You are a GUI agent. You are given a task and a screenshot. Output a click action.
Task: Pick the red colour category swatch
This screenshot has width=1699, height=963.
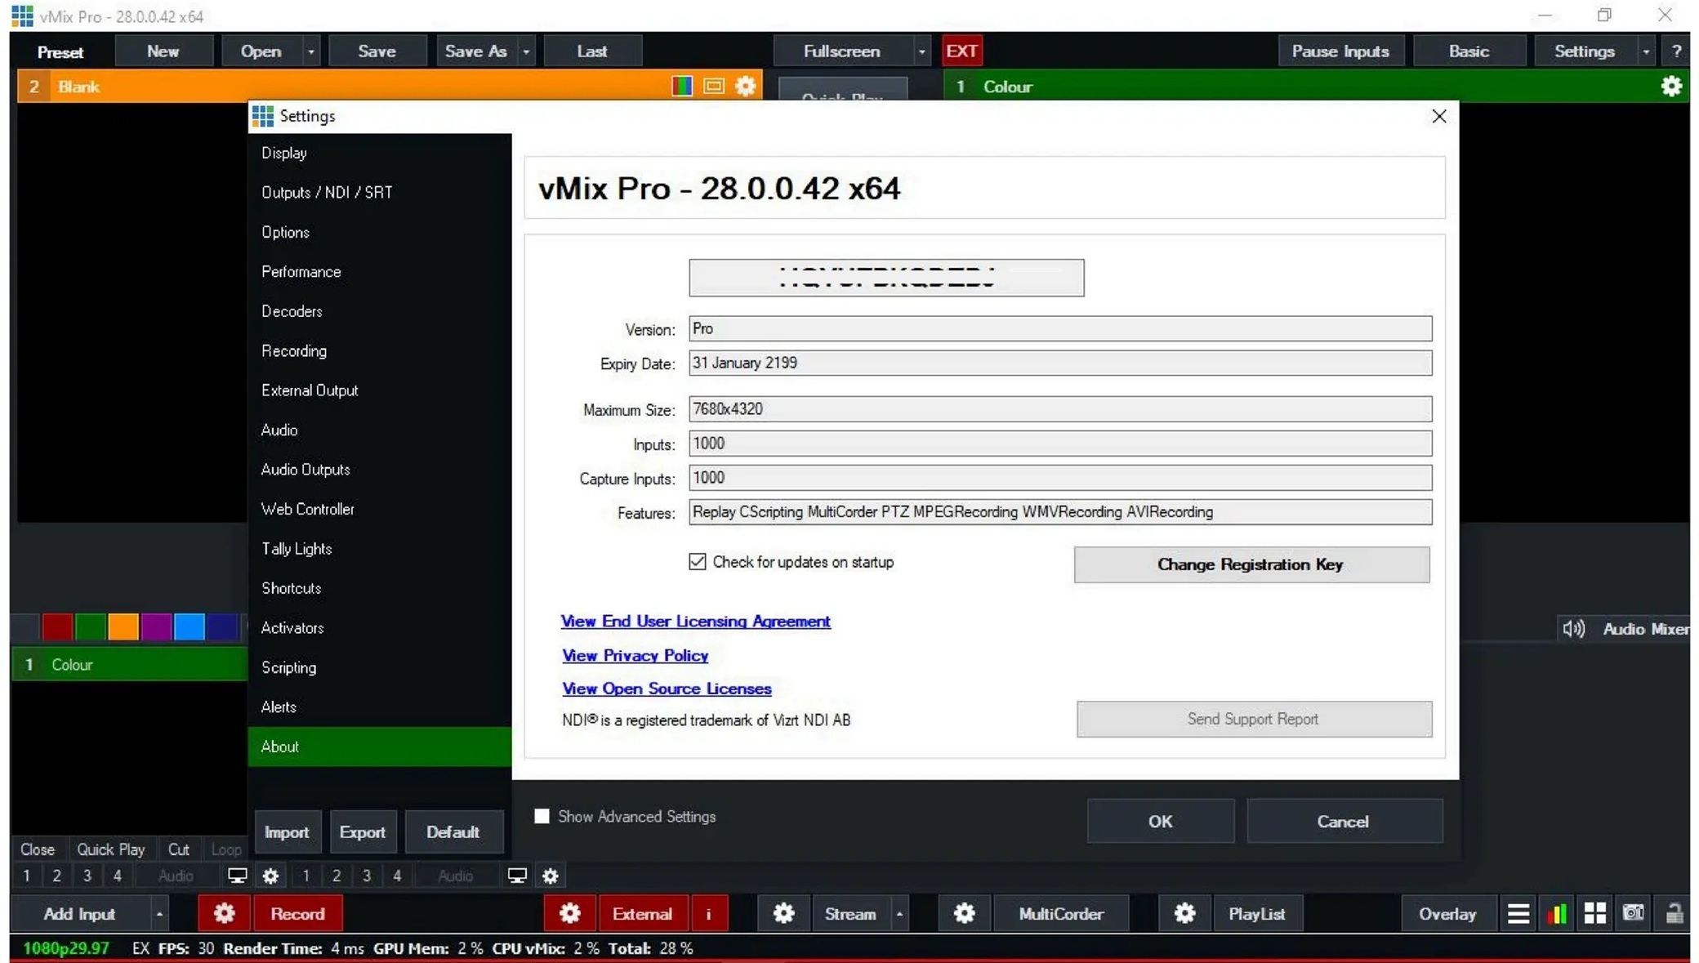[57, 626]
